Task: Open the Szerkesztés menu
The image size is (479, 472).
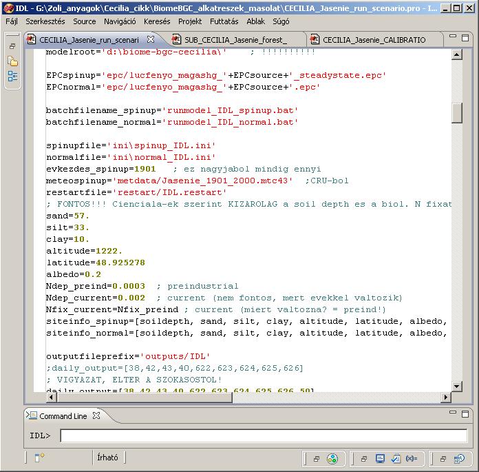Action: 45,21
